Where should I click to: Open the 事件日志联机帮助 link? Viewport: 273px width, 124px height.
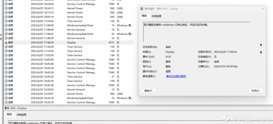176,76
